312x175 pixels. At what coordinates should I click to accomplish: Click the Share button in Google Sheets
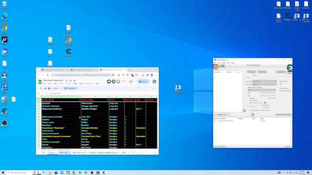143,82
